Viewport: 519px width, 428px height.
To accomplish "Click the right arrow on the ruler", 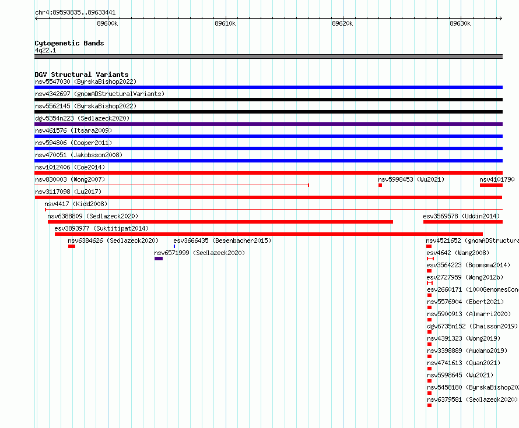I will (x=500, y=18).
